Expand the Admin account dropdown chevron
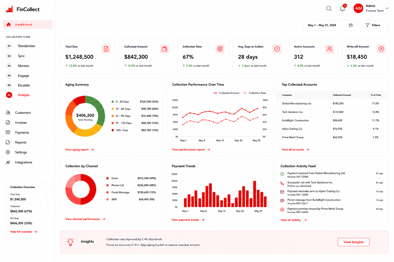 click(387, 8)
